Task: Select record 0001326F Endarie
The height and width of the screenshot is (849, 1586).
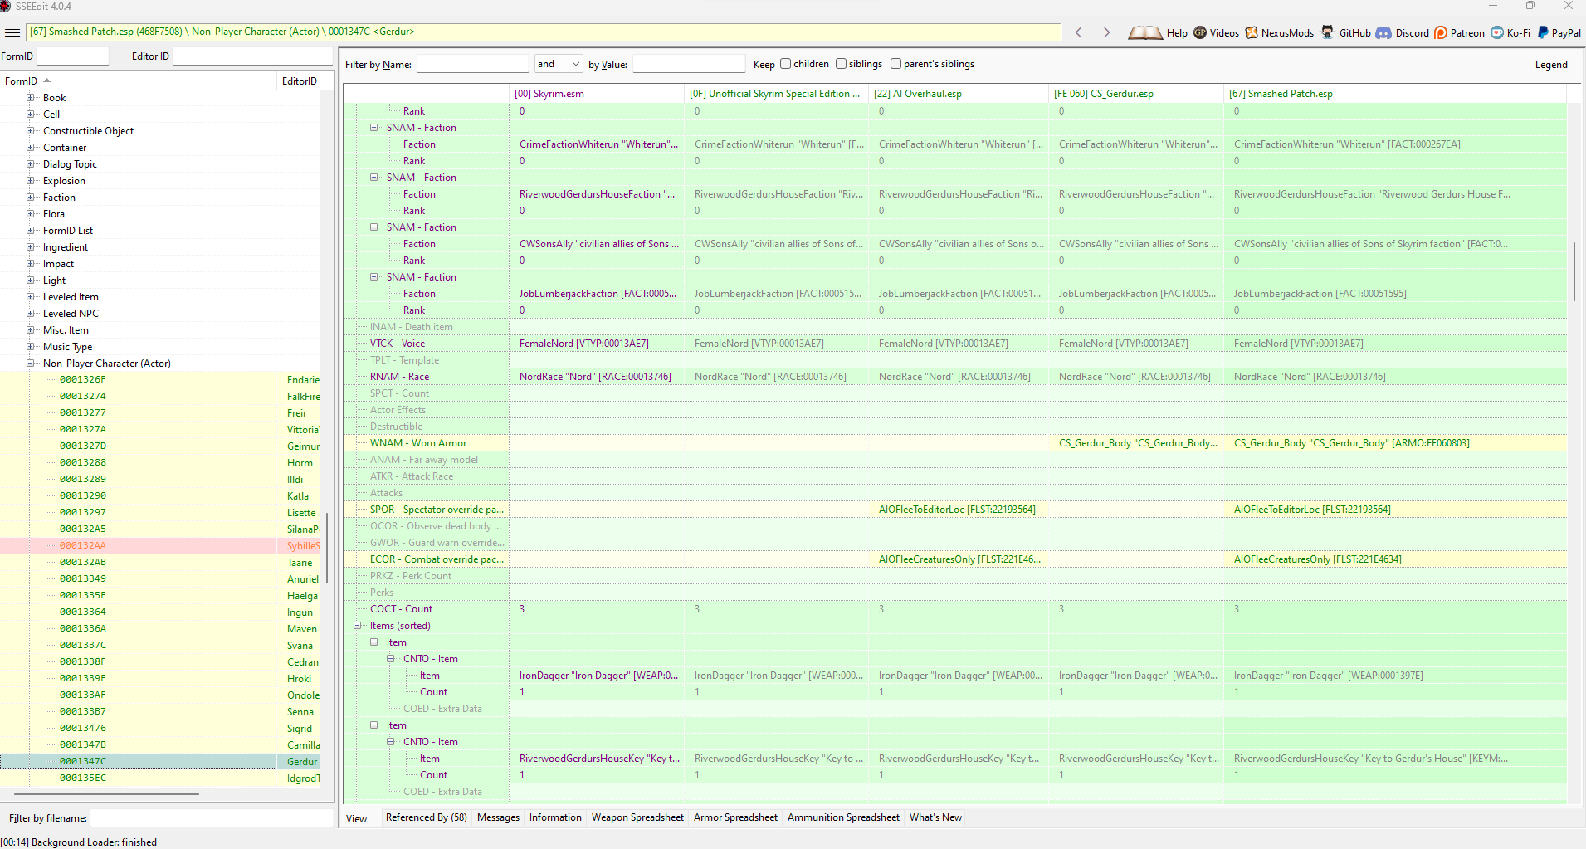Action: (160, 379)
